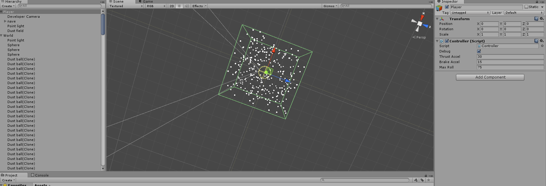Open the Tag Untagged dropdown
546x186 pixels.
click(470, 12)
